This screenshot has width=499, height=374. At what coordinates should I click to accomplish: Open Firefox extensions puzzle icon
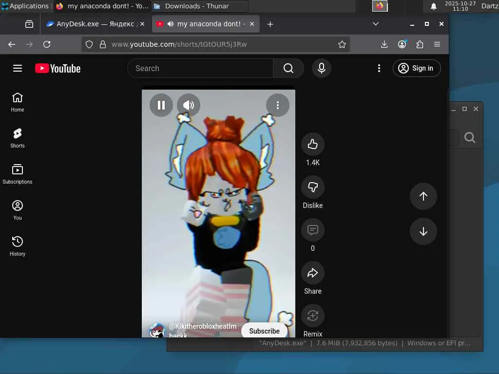pos(420,44)
